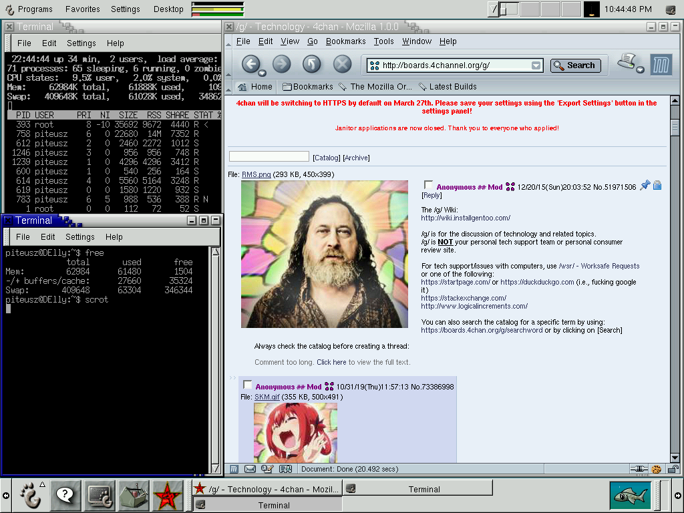Open the RMS.png file link
684x513 pixels.
coord(256,174)
